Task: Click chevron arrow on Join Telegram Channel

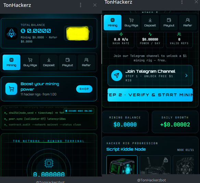Action: pyautogui.click(x=186, y=76)
